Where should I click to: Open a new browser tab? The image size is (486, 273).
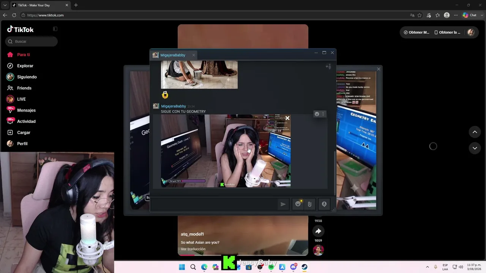pyautogui.click(x=76, y=5)
